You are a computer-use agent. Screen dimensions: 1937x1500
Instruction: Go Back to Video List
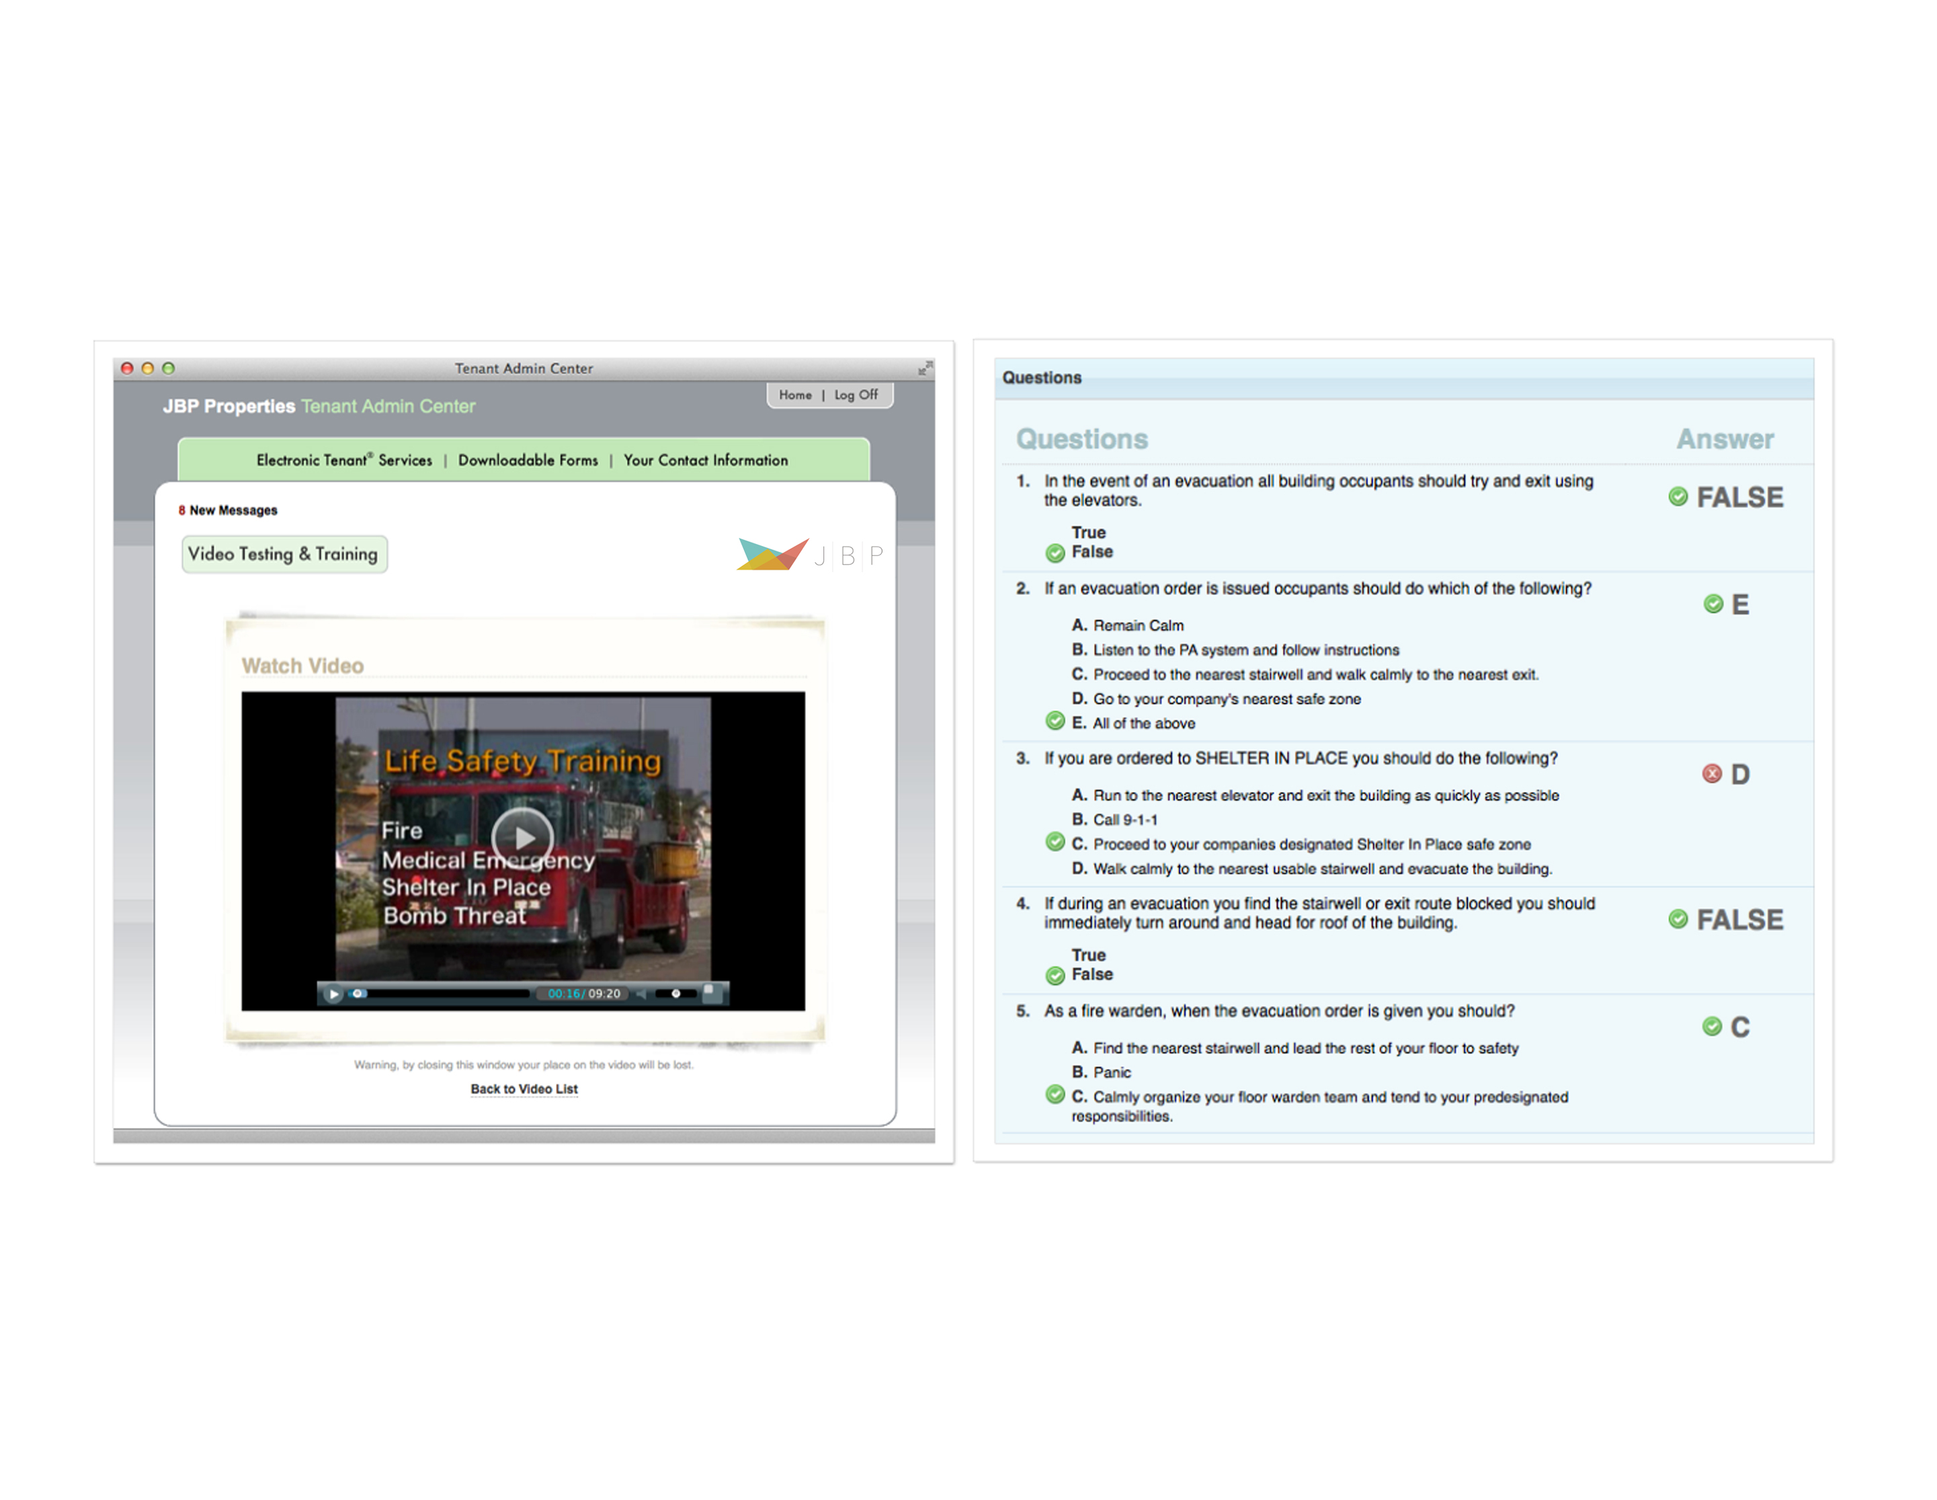pos(524,1089)
